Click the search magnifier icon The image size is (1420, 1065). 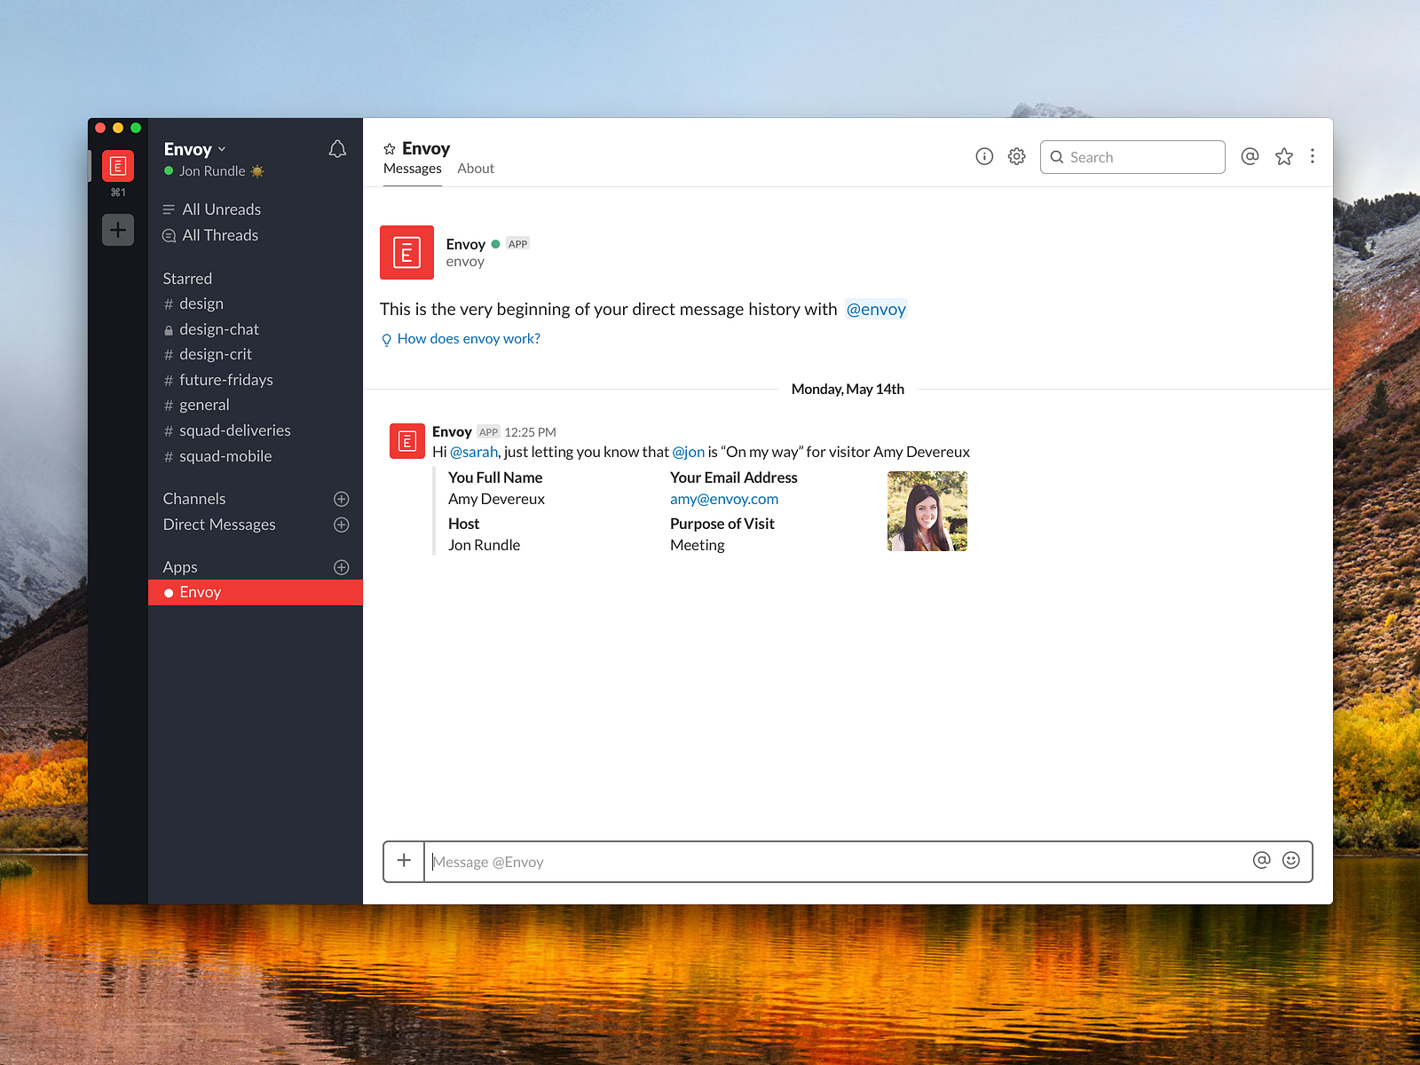[x=1057, y=157]
